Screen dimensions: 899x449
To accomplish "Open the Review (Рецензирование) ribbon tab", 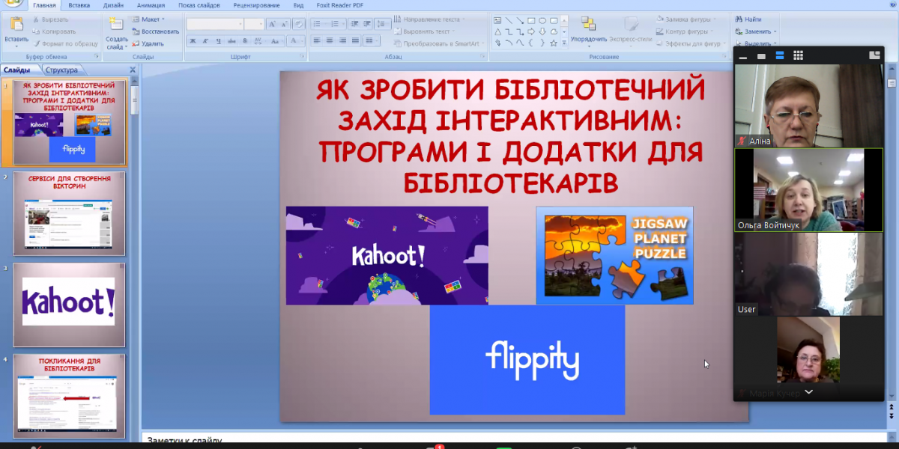I will click(257, 4).
